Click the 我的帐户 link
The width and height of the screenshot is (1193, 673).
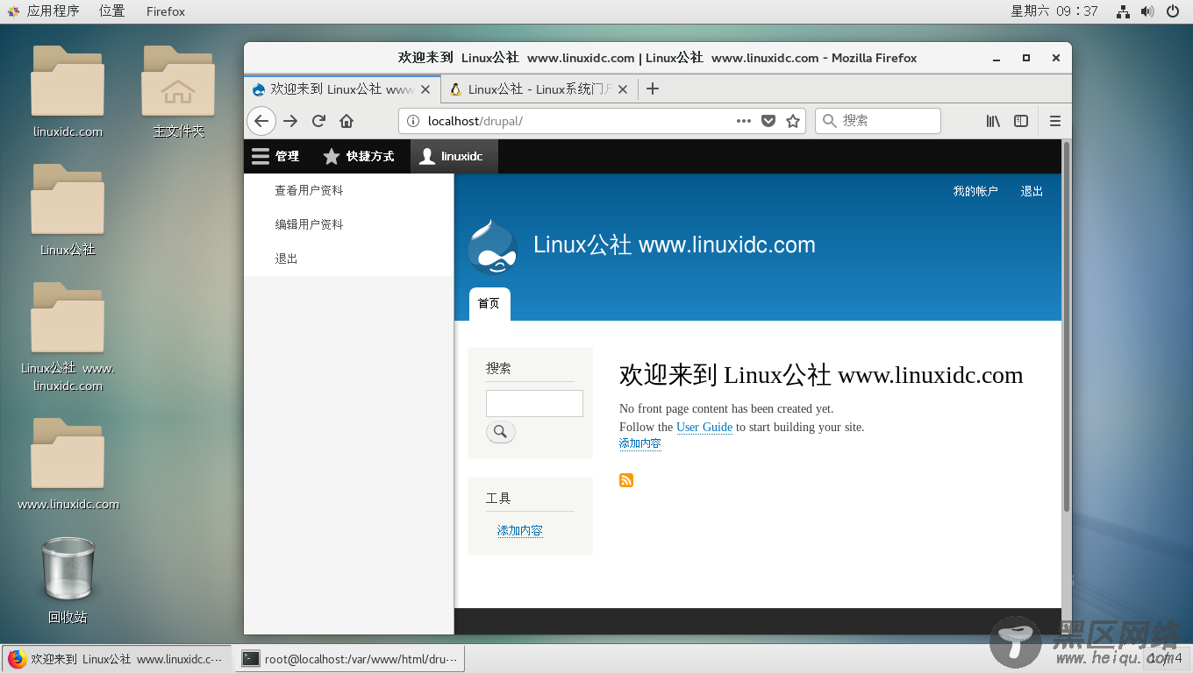975,191
